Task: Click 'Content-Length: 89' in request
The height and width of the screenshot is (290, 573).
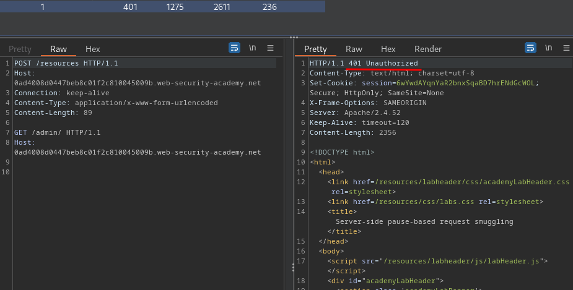Action: pos(53,113)
